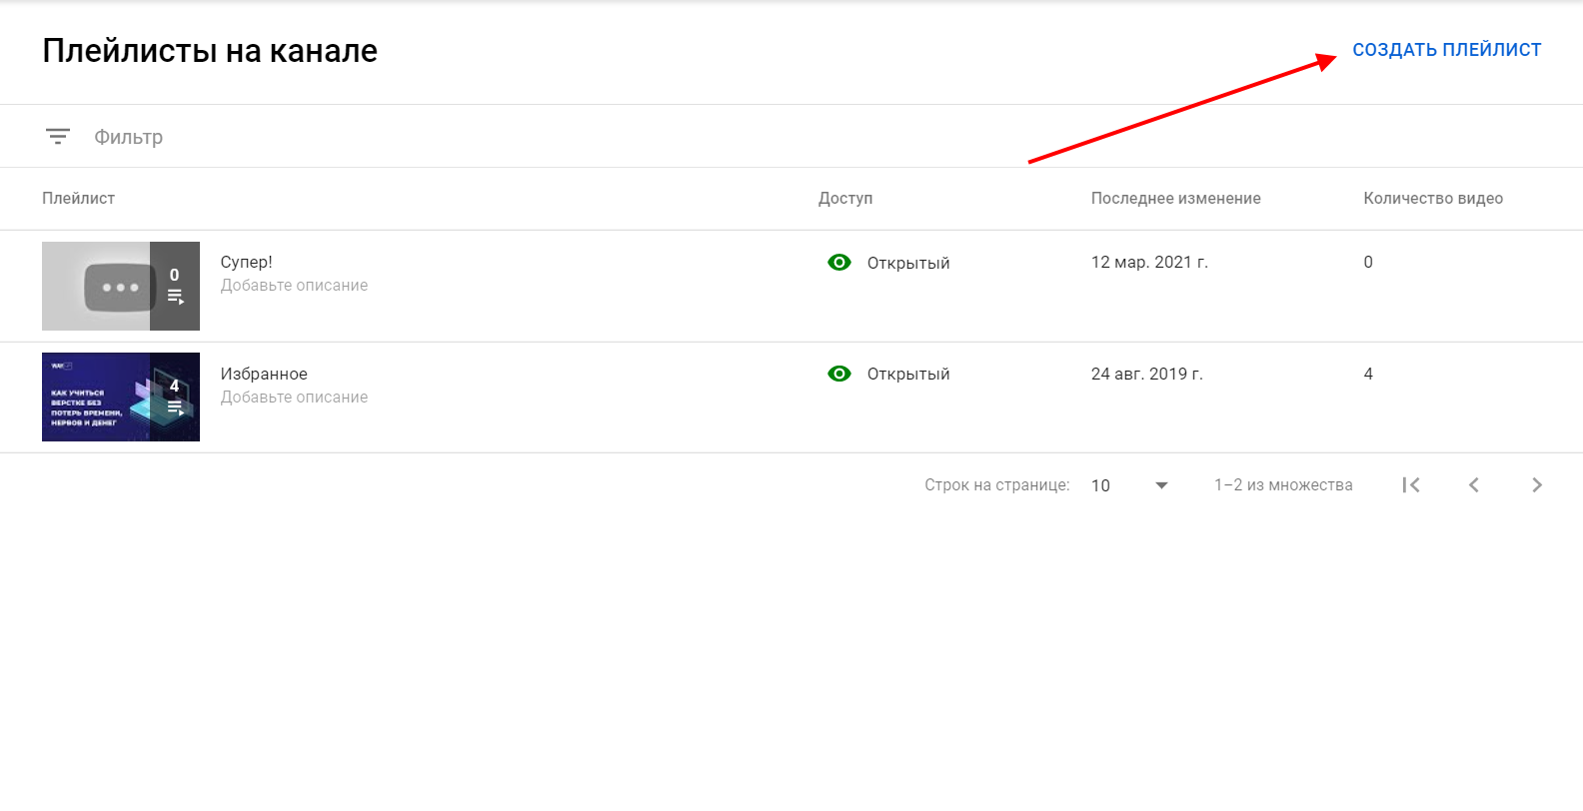
Task: Open the Избранное playlist title
Action: [264, 375]
